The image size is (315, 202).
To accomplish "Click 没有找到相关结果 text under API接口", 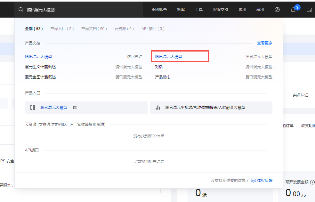I will (149, 162).
